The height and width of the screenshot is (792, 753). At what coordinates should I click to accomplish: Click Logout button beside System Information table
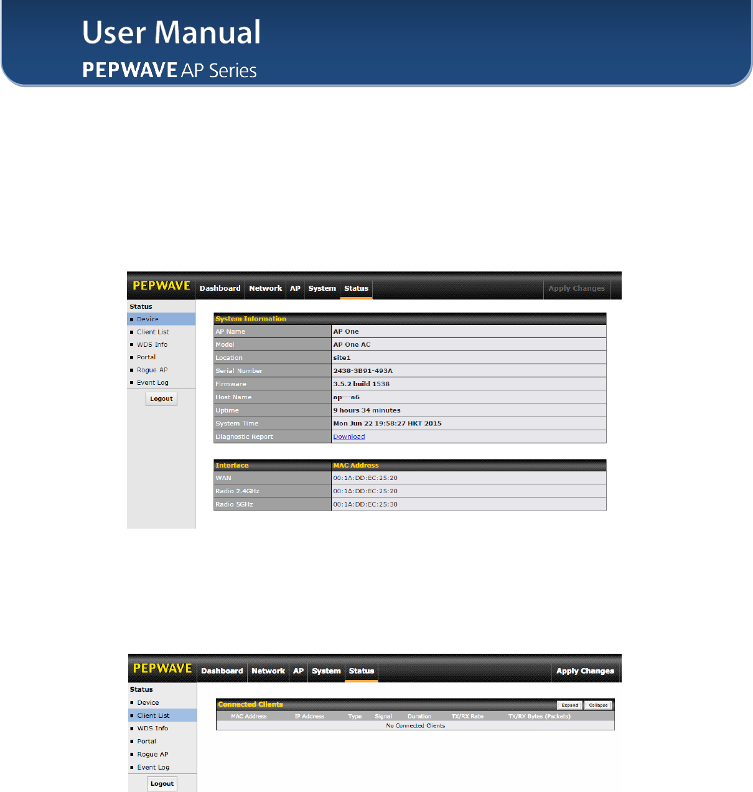point(161,398)
